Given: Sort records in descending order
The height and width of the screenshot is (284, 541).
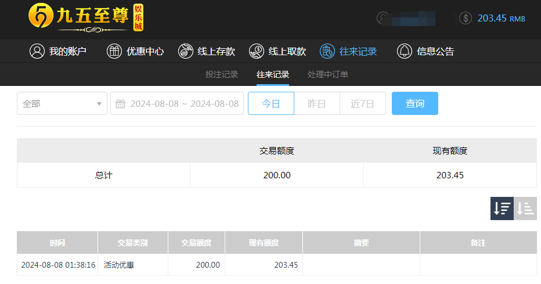Looking at the screenshot, I should pos(502,208).
